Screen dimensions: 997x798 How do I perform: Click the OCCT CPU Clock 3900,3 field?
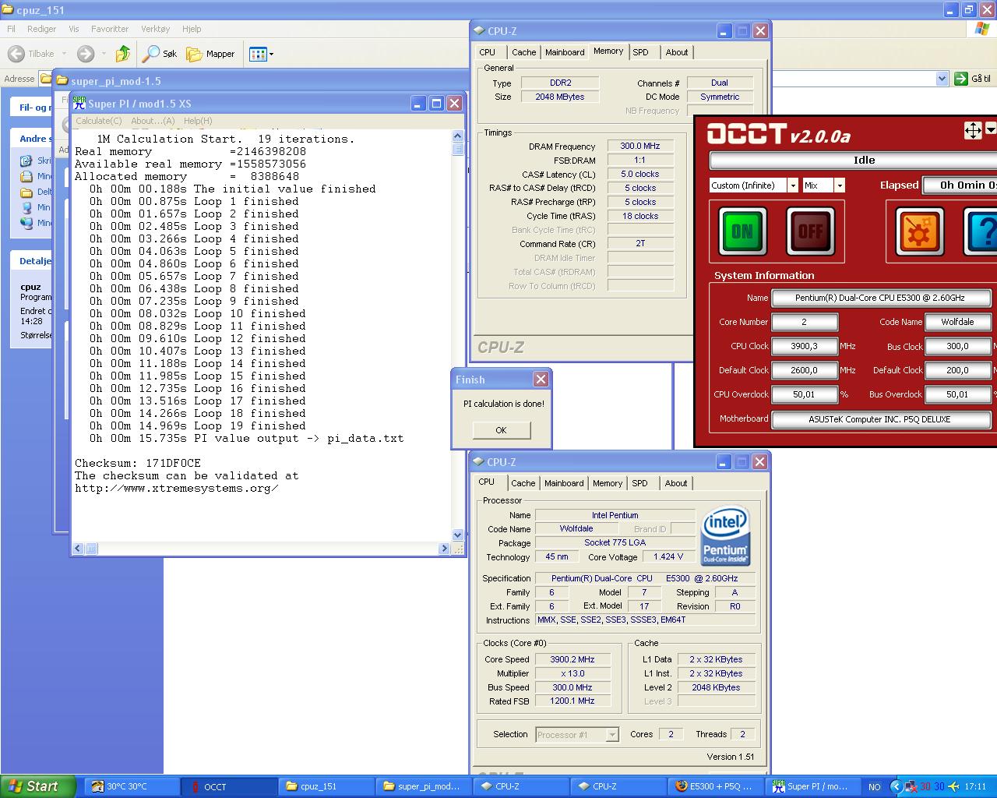click(804, 346)
